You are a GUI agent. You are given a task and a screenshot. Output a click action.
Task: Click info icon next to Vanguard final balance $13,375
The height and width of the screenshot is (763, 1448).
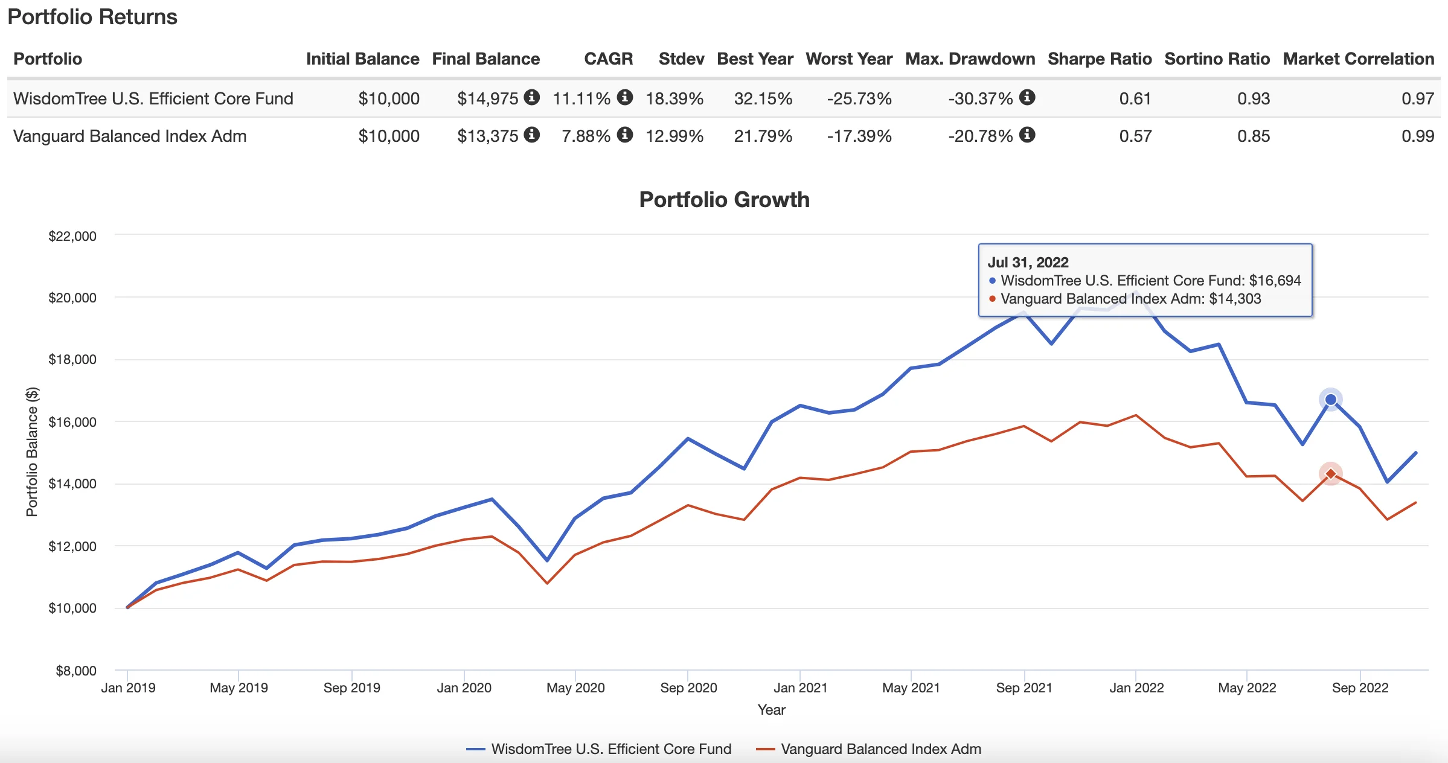coord(531,135)
